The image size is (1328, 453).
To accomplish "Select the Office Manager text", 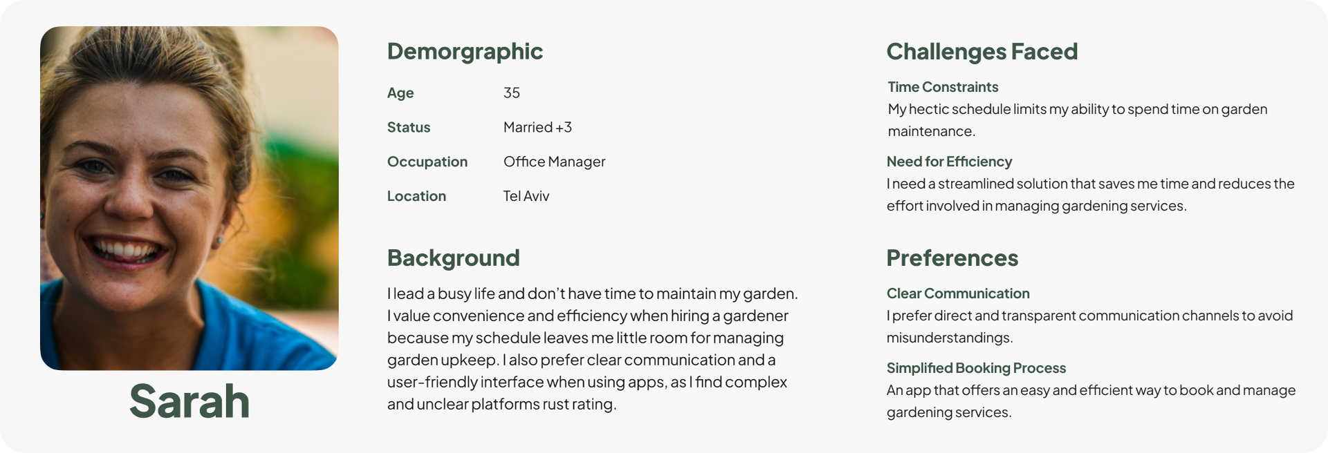I will pyautogui.click(x=554, y=162).
